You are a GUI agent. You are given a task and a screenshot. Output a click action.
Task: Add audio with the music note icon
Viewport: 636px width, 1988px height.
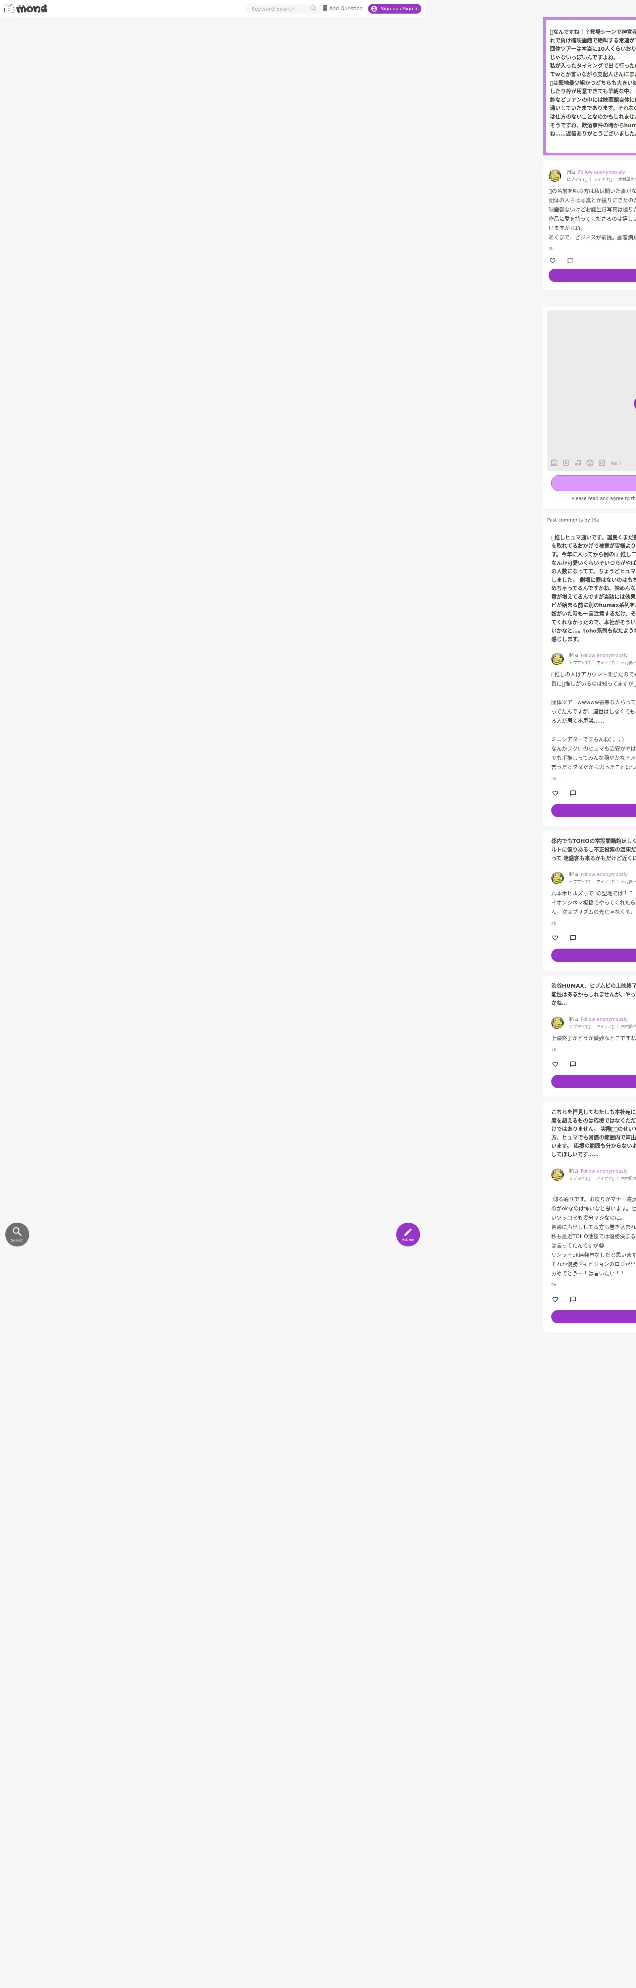[578, 463]
